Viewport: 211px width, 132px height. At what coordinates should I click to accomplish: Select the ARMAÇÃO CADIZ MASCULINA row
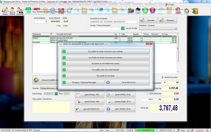[104, 36]
